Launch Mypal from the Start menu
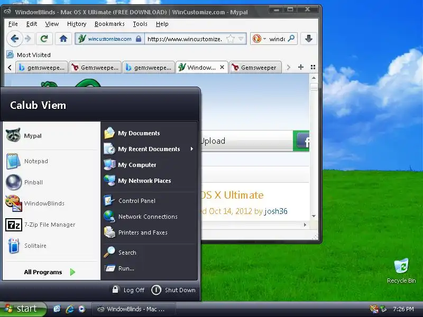The width and height of the screenshot is (423, 317). point(51,136)
